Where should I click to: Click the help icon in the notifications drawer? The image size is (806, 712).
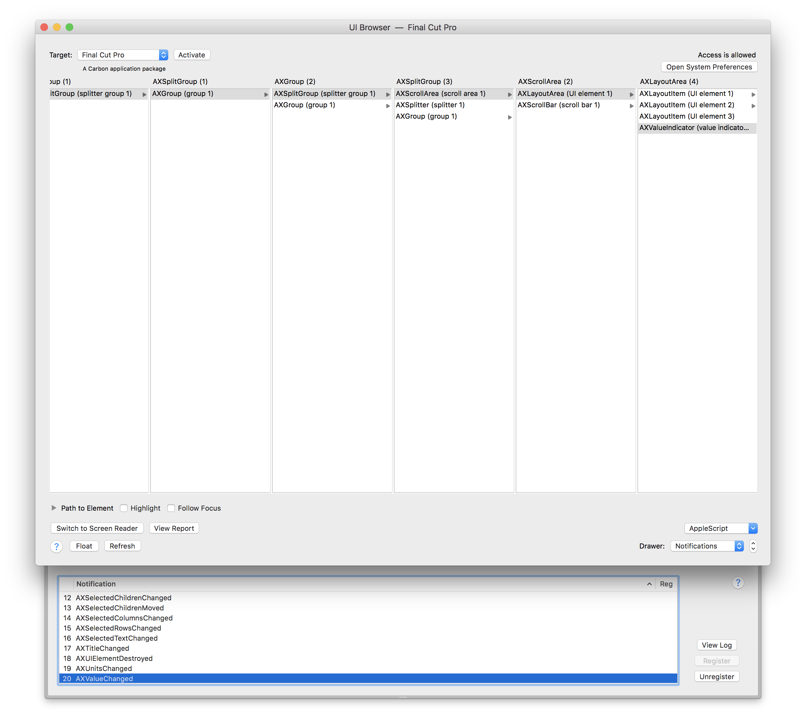pyautogui.click(x=738, y=583)
